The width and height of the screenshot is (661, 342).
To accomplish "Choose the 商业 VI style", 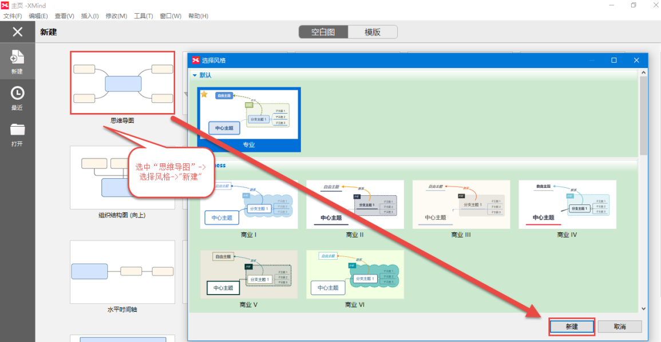I will point(355,275).
